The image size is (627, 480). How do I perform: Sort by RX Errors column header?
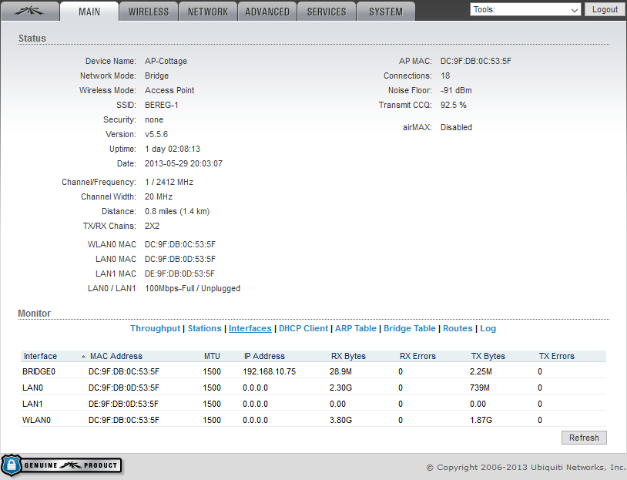417,356
